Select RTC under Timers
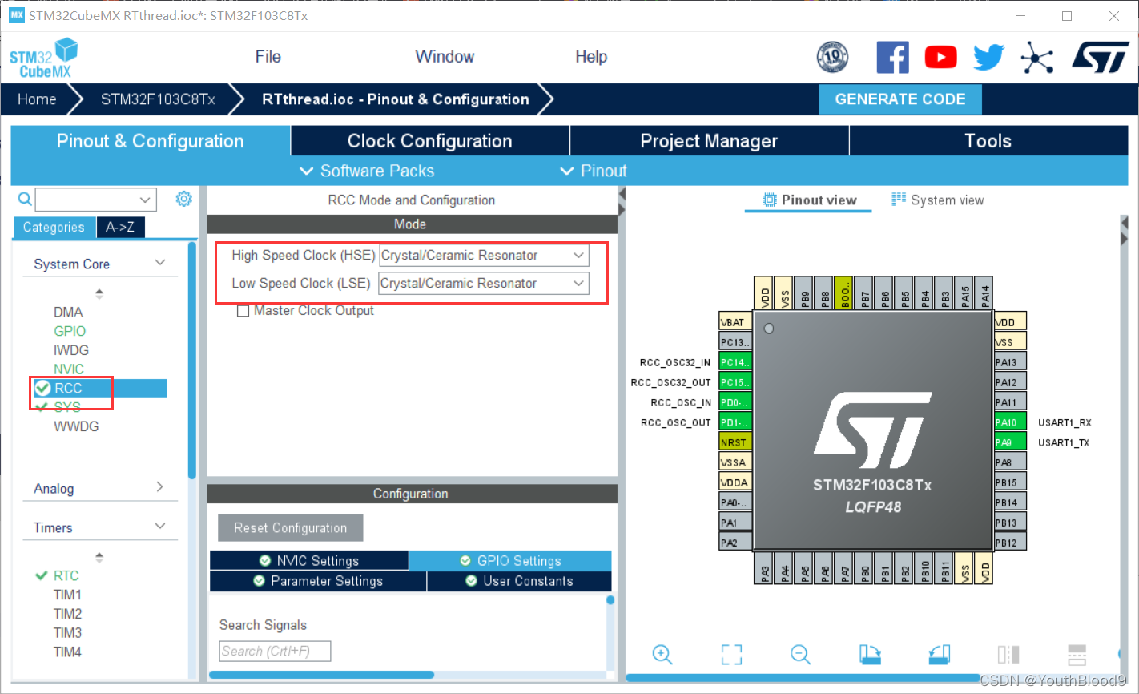Screen dimensions: 1139x694 click(66, 575)
